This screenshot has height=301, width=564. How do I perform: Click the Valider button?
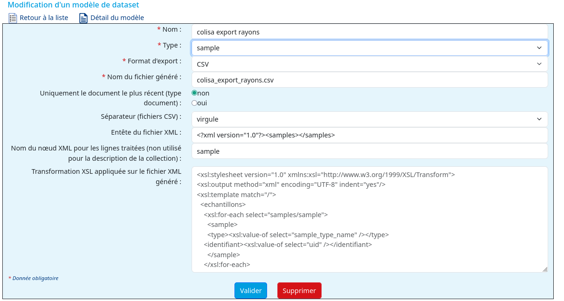tap(251, 290)
